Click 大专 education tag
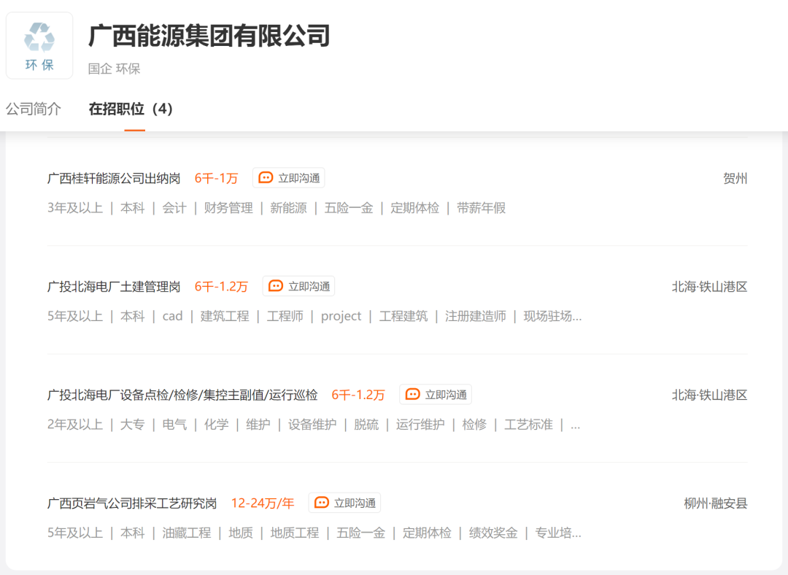Image resolution: width=788 pixels, height=575 pixels. coord(133,424)
